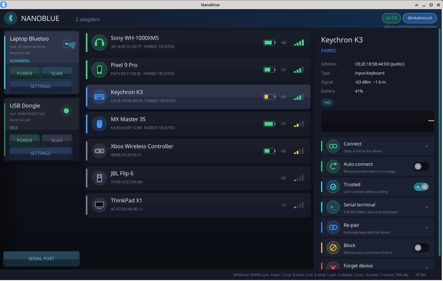Enable the Auto-connect toggle

421,166
